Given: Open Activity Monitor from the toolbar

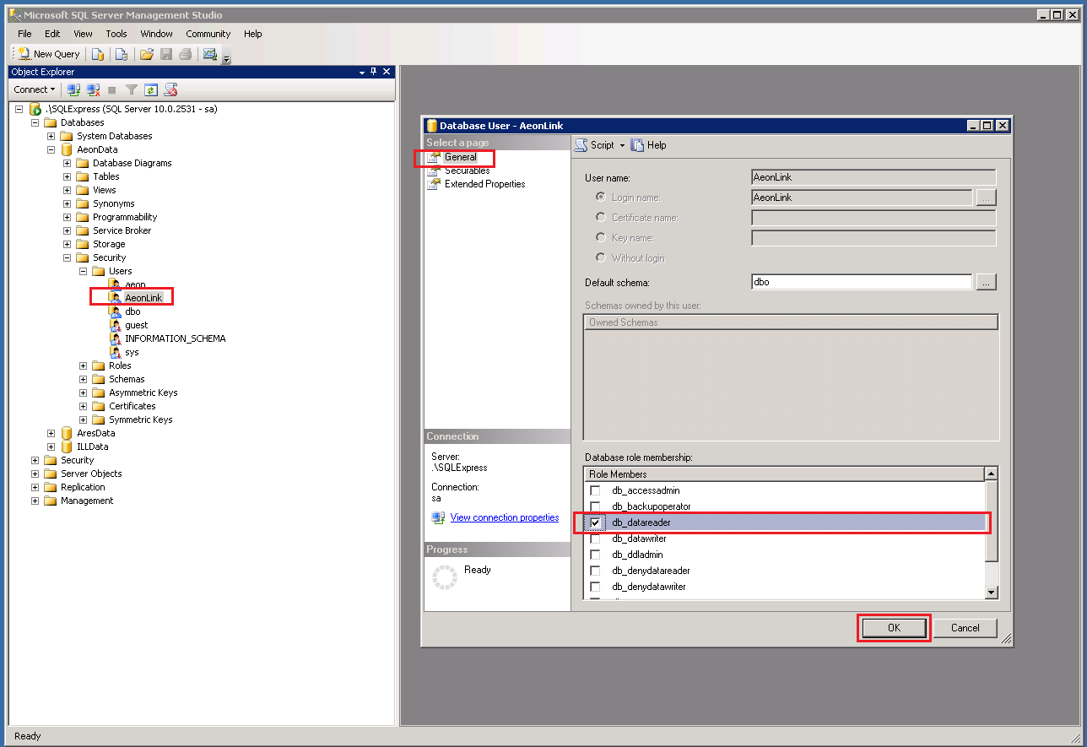Looking at the screenshot, I should pos(208,53).
